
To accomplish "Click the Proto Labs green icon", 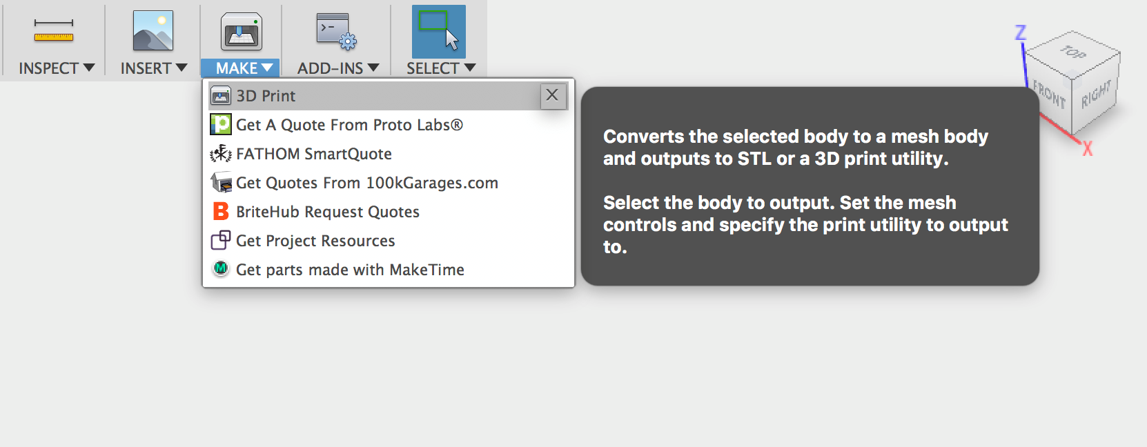I will (221, 125).
